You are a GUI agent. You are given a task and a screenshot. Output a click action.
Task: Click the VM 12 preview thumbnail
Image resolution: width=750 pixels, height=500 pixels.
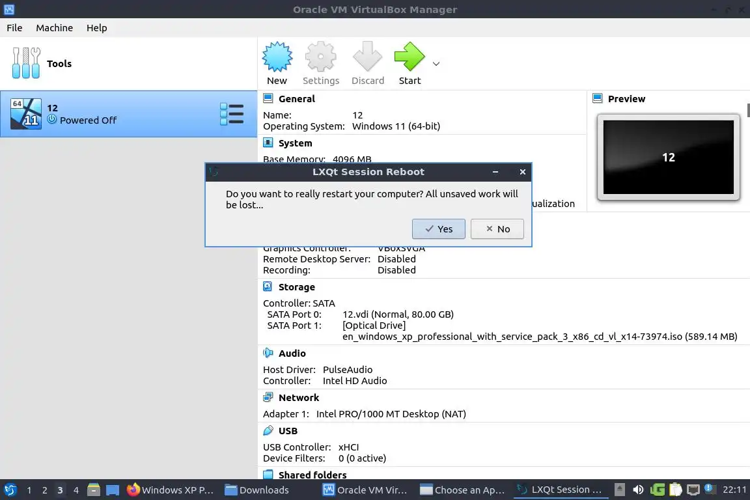(x=668, y=157)
